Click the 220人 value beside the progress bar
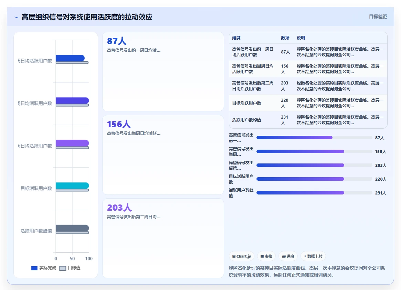401x290 pixels. click(x=381, y=179)
